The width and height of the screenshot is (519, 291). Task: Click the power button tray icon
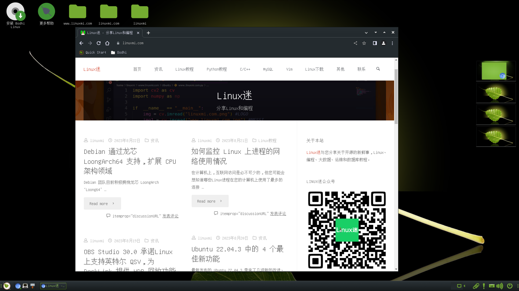[510, 286]
